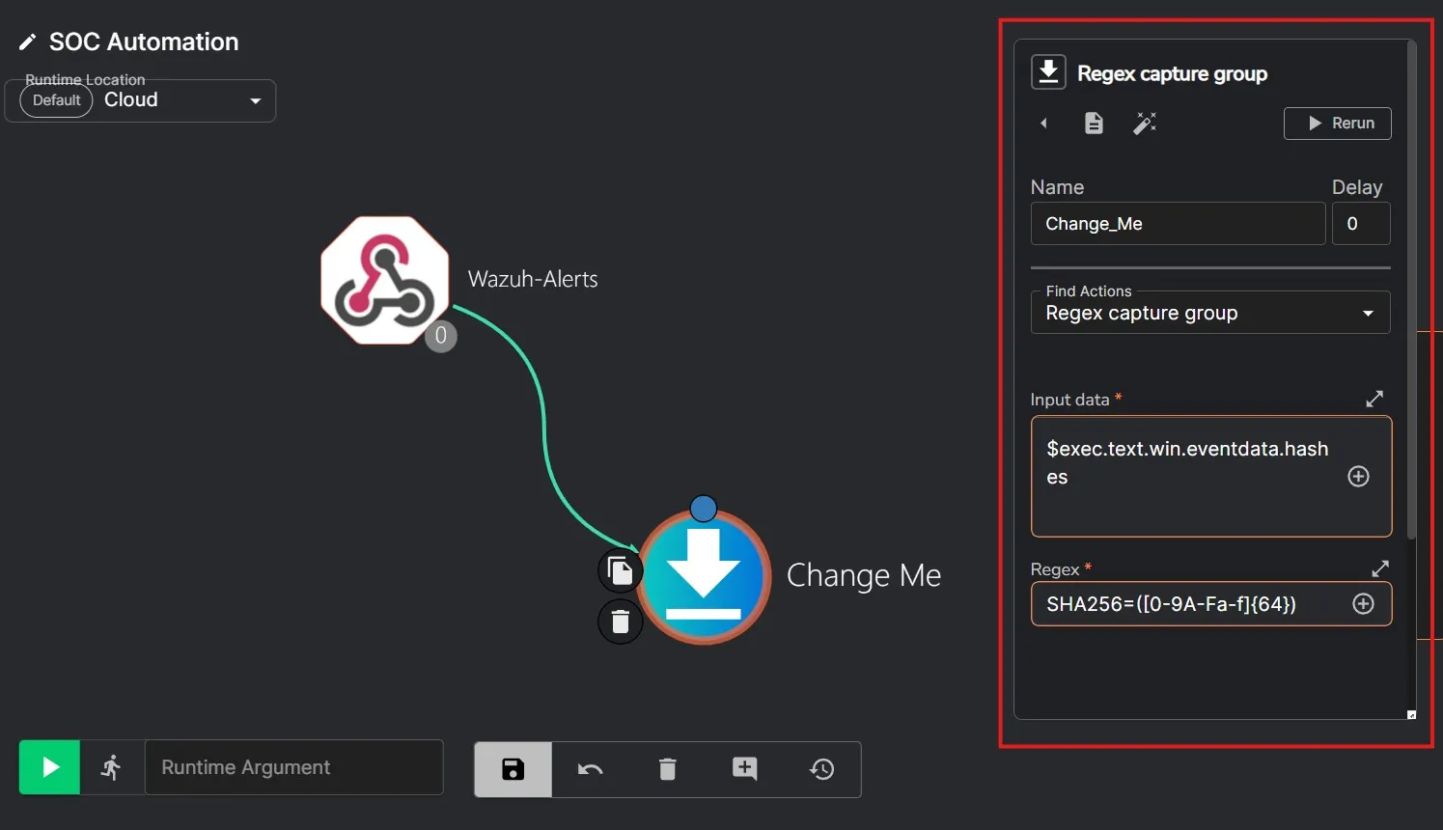The image size is (1443, 830).
Task: Undo the last workflow change
Action: click(x=590, y=769)
